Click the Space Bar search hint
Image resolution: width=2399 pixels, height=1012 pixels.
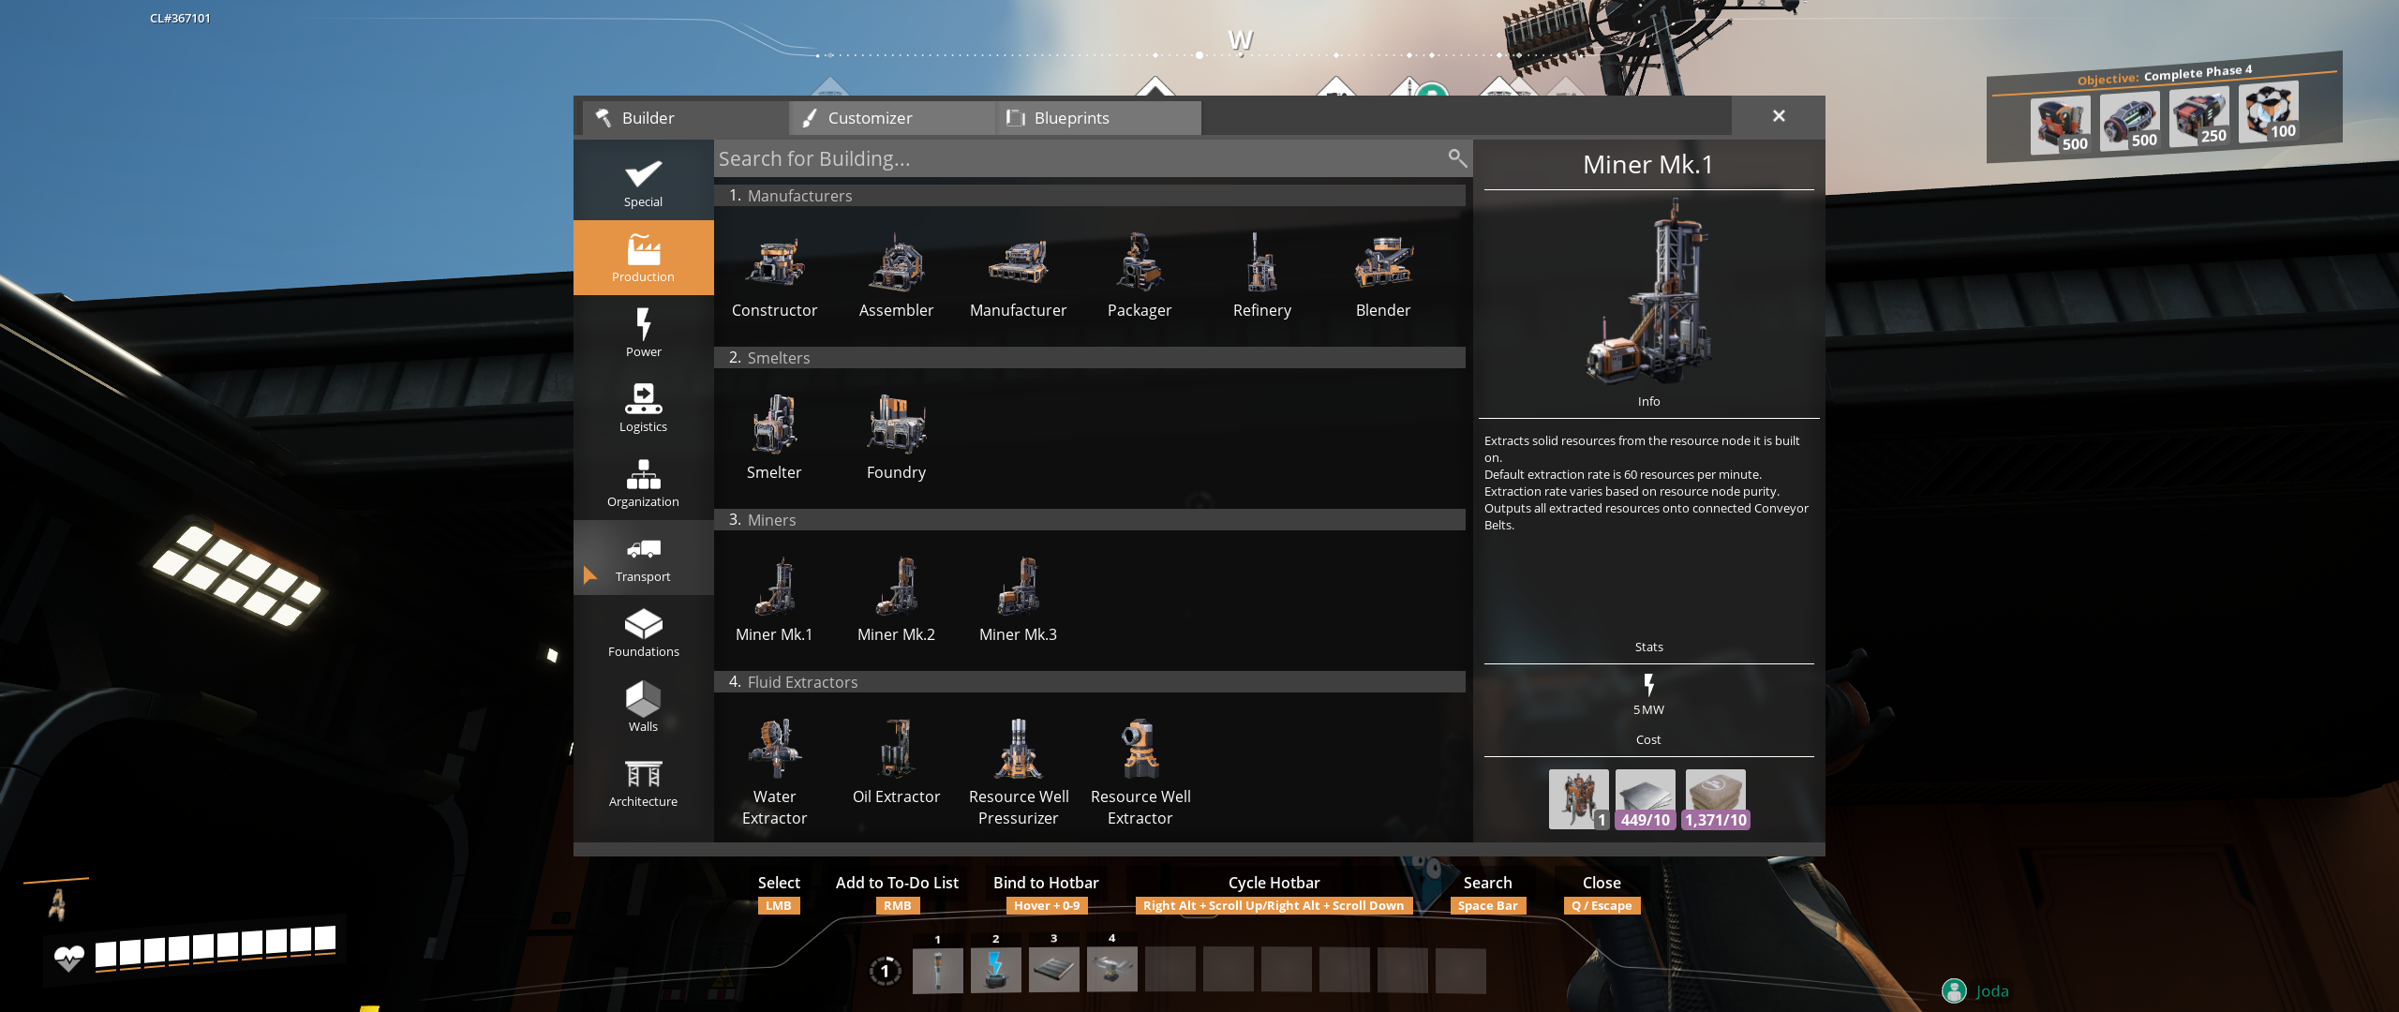[x=1487, y=905]
